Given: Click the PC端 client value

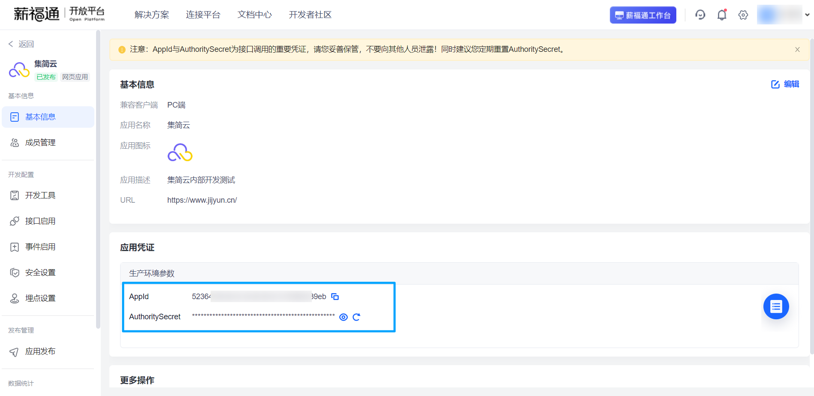Looking at the screenshot, I should [x=176, y=105].
